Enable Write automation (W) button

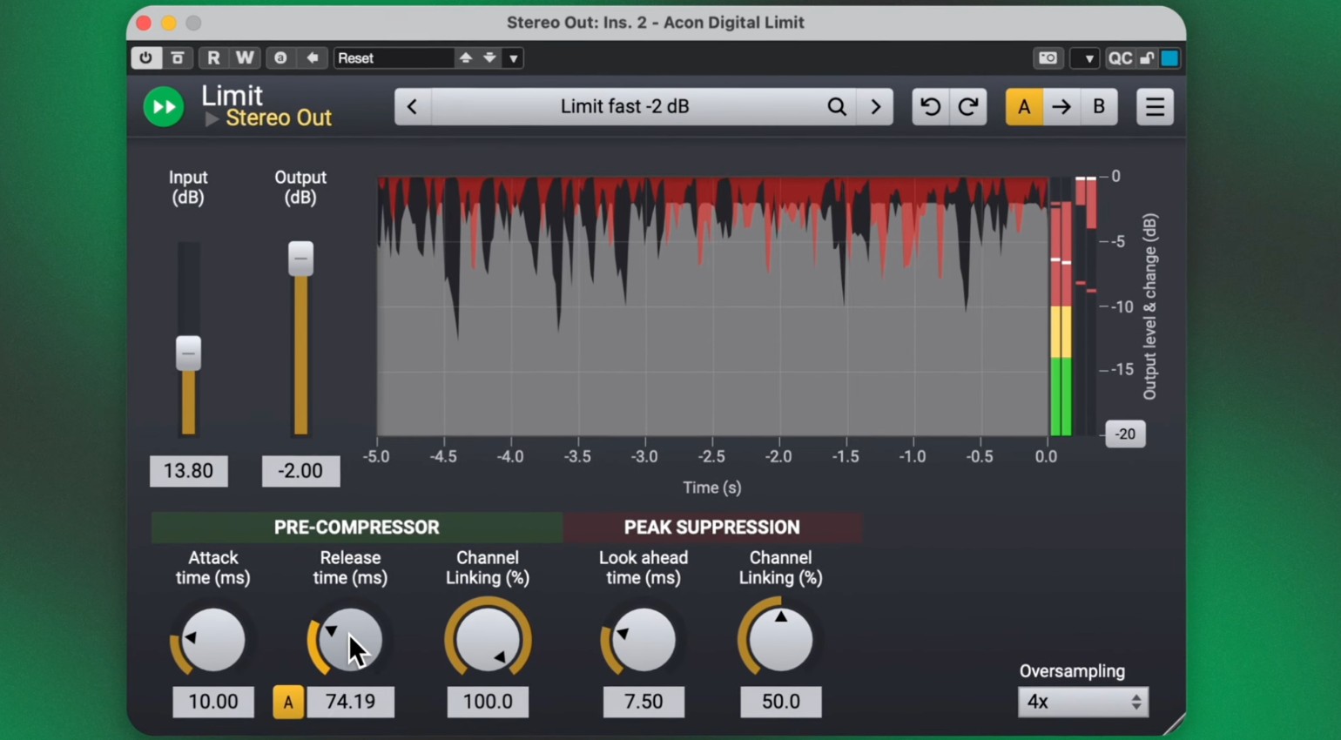coord(245,58)
